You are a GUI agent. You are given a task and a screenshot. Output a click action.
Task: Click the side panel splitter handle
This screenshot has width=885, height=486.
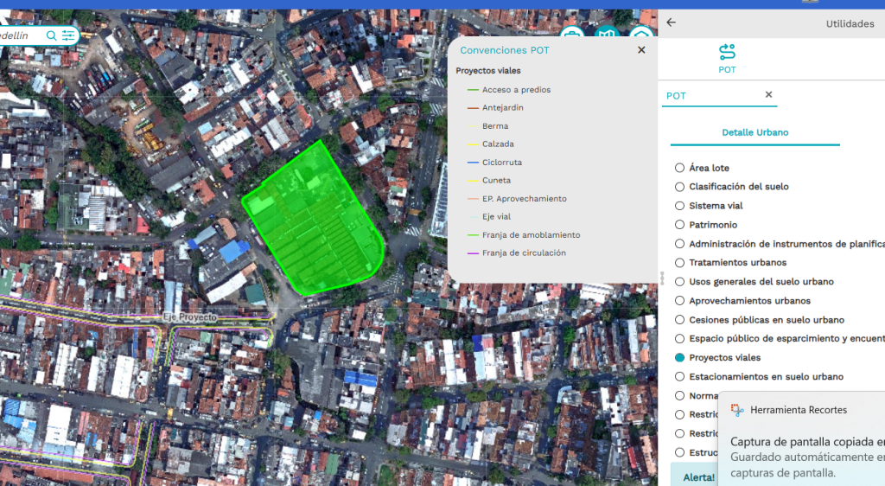pos(662,277)
